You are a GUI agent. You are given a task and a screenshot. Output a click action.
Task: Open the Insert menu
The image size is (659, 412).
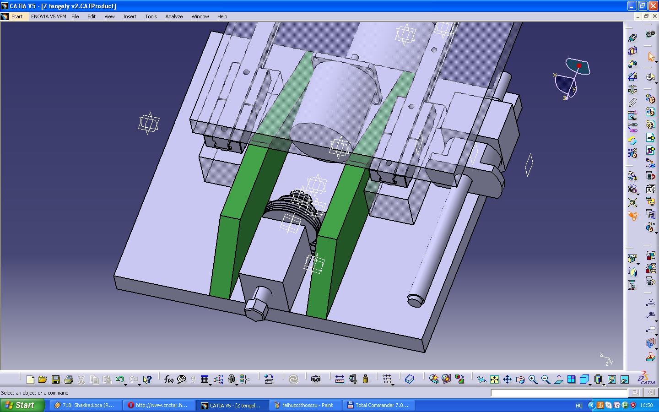coord(130,16)
